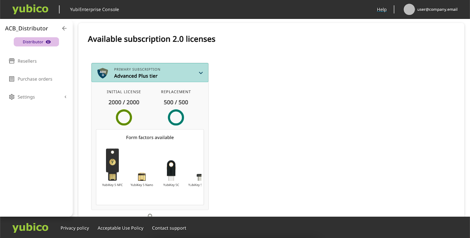
Task: Expand the Advanced Plus tier dropdown chevron
Action: (201, 73)
